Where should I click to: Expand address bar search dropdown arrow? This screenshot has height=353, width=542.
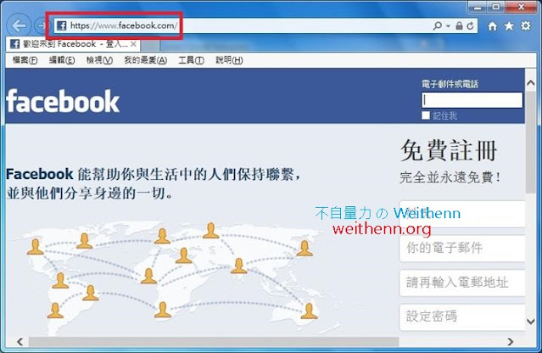[x=448, y=26]
